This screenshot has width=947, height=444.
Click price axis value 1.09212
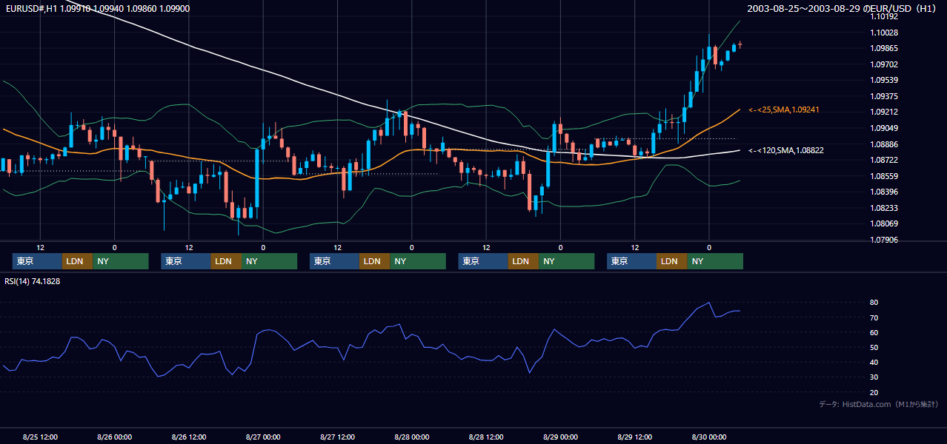pos(883,112)
